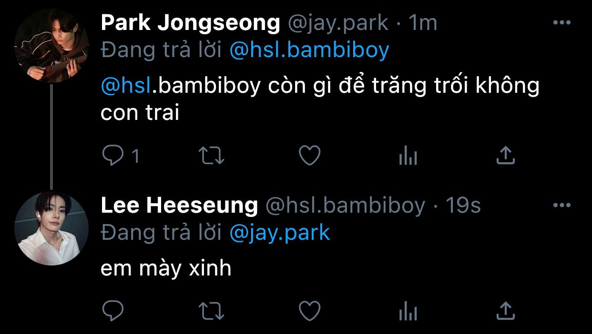Open the @hsl mention in the tweet text
This screenshot has width=592, height=334.
tap(126, 86)
